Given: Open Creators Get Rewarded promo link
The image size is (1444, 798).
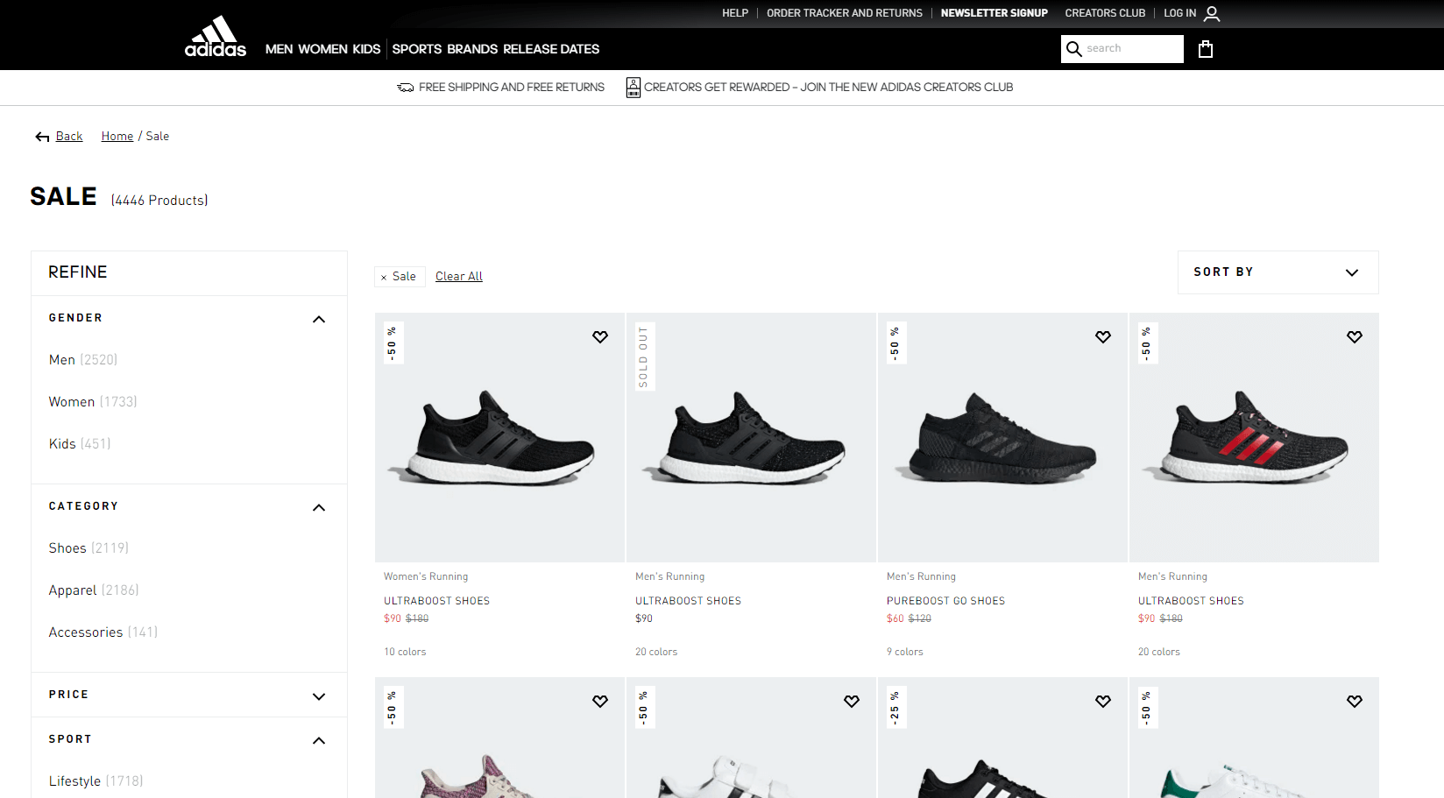Looking at the screenshot, I should pyautogui.click(x=828, y=88).
